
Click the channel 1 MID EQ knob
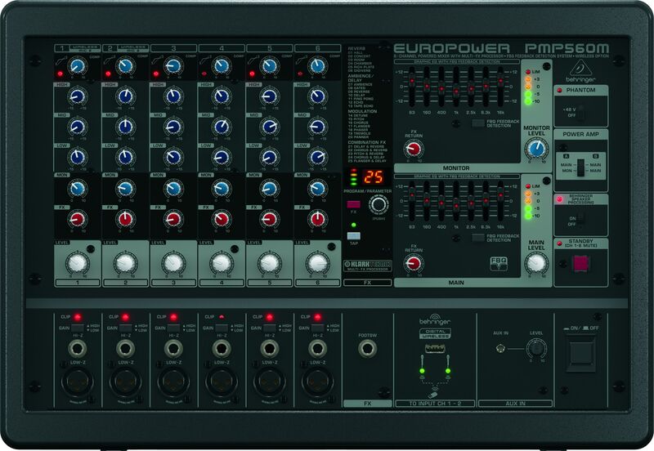point(78,127)
